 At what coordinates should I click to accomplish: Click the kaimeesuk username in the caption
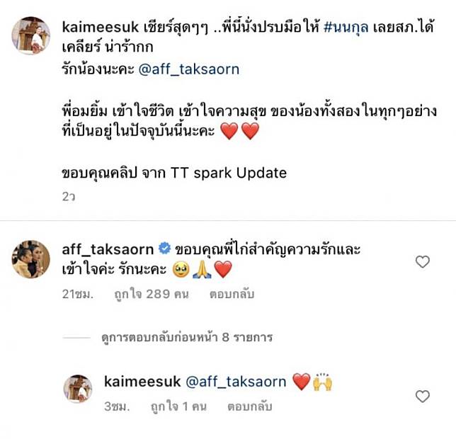pos(101,28)
